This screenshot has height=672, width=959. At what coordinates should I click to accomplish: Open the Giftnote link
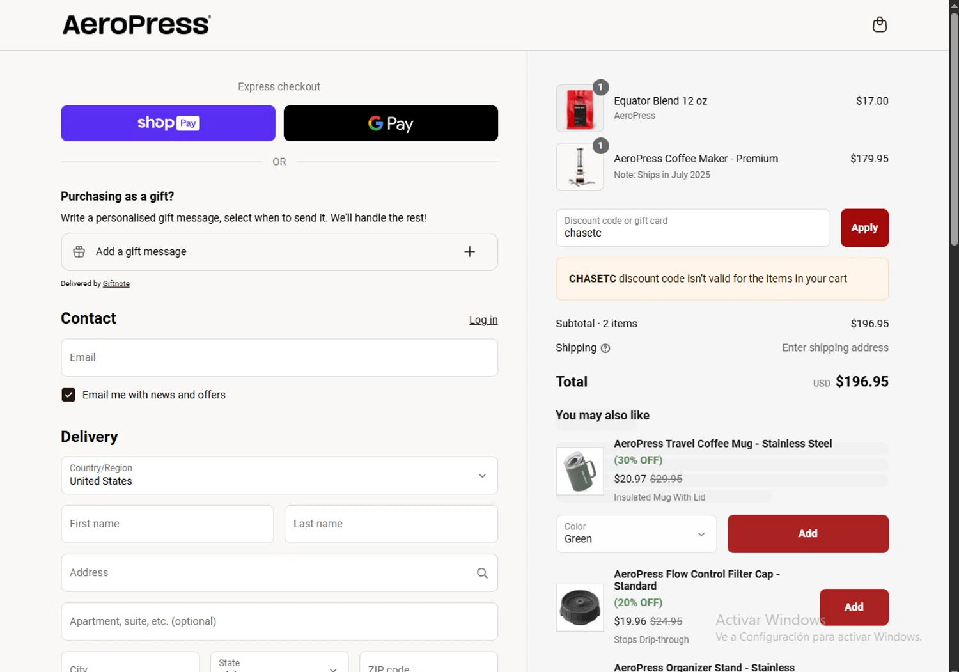[x=116, y=284]
